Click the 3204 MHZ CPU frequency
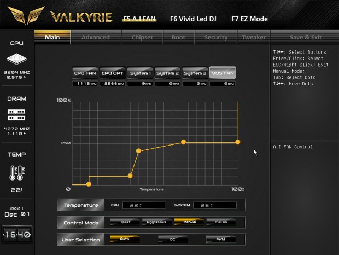 17,72
